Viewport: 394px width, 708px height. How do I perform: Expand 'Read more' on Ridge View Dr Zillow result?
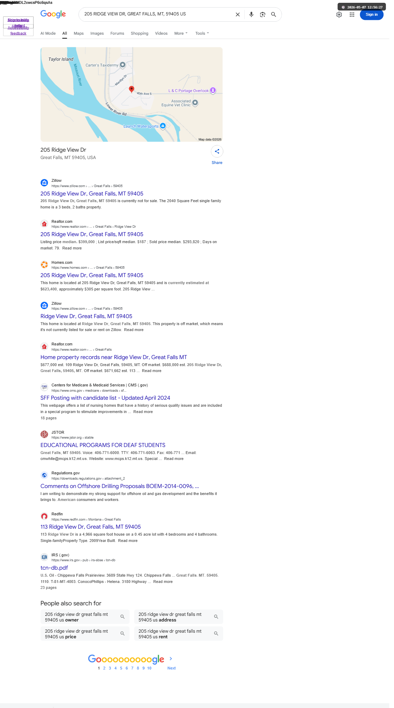pyautogui.click(x=134, y=330)
